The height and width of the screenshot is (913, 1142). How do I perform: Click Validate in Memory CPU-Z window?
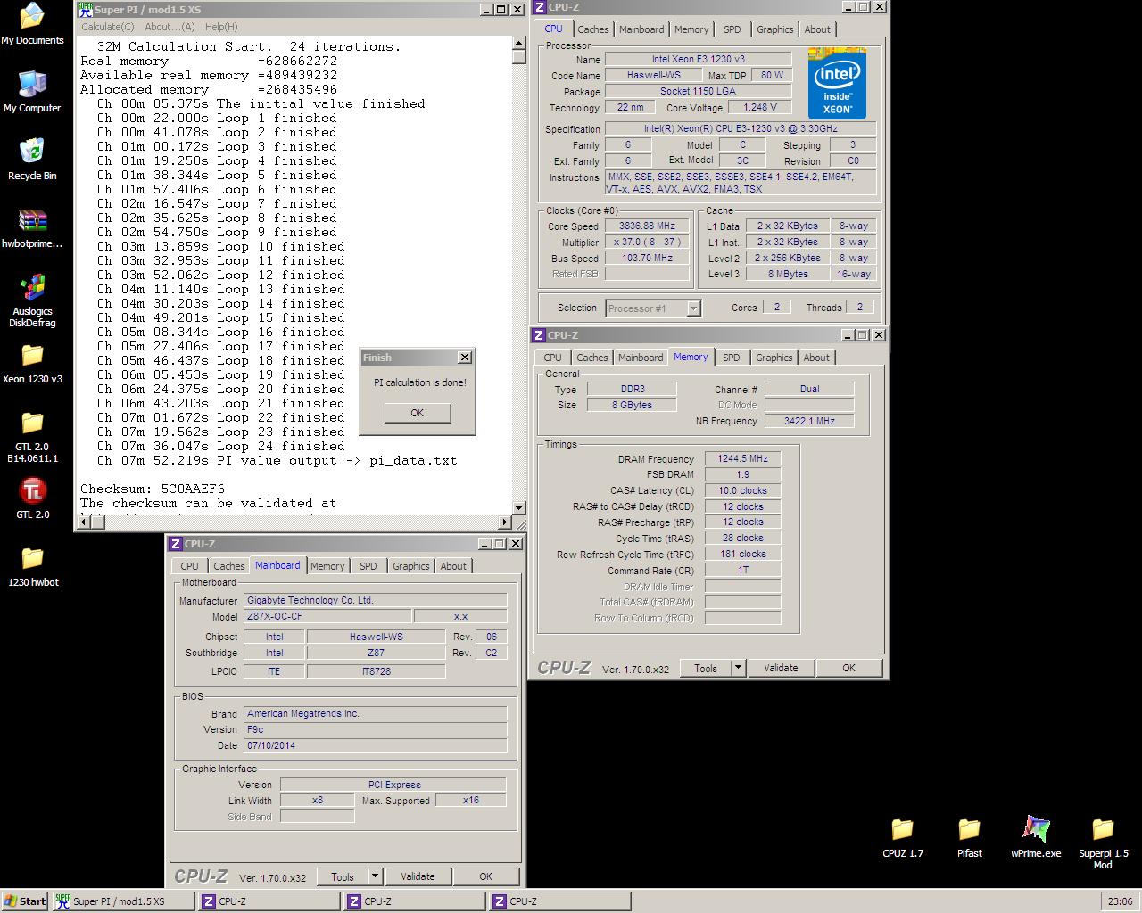(781, 668)
